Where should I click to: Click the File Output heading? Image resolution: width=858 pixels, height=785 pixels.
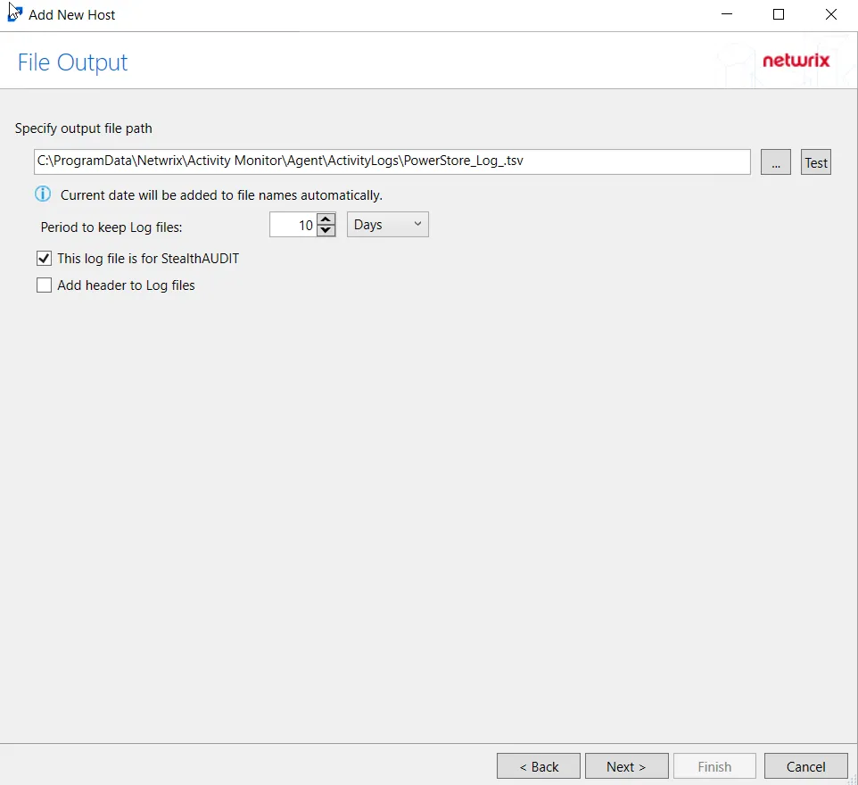tap(72, 62)
